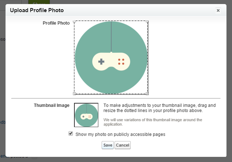Click the top-right crop handle

147,21
